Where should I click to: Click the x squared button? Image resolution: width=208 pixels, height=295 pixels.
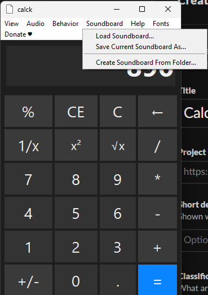coord(76,145)
